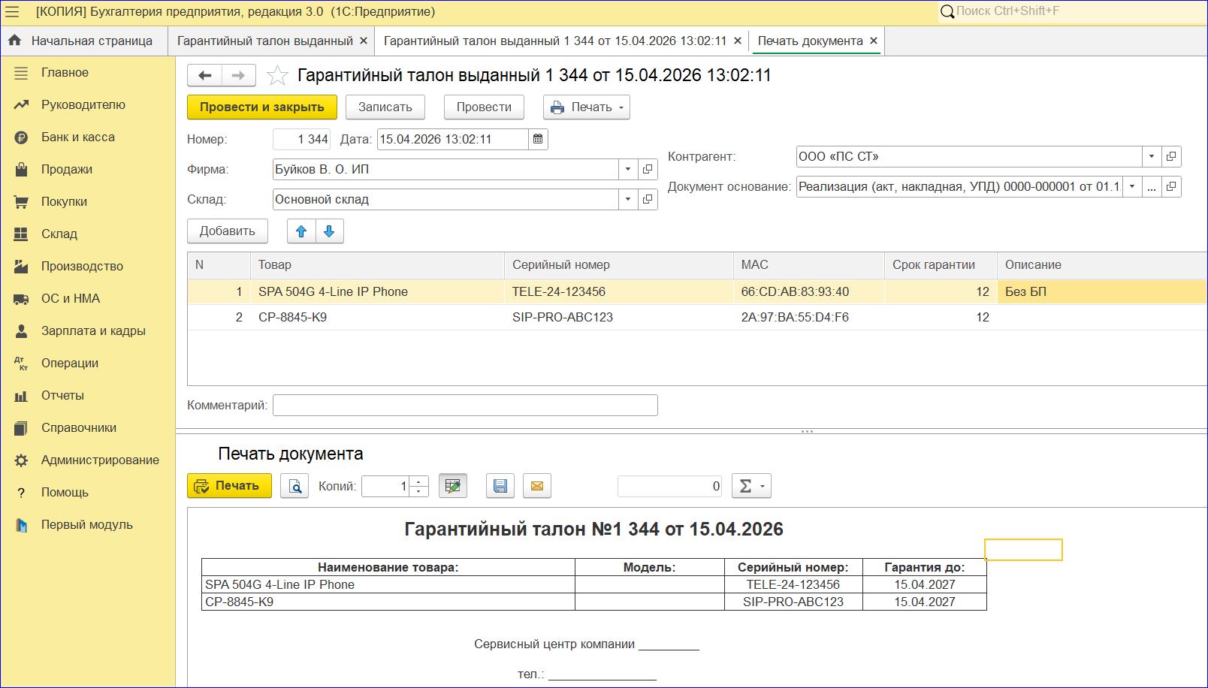Expand the sum function dropdown

coord(751,486)
